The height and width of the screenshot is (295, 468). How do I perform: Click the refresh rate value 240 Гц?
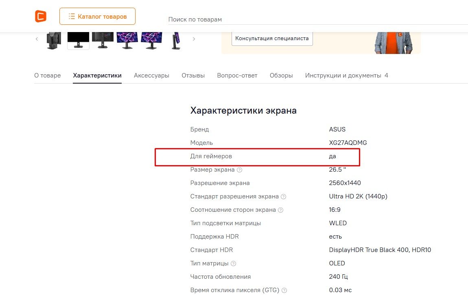[339, 277]
